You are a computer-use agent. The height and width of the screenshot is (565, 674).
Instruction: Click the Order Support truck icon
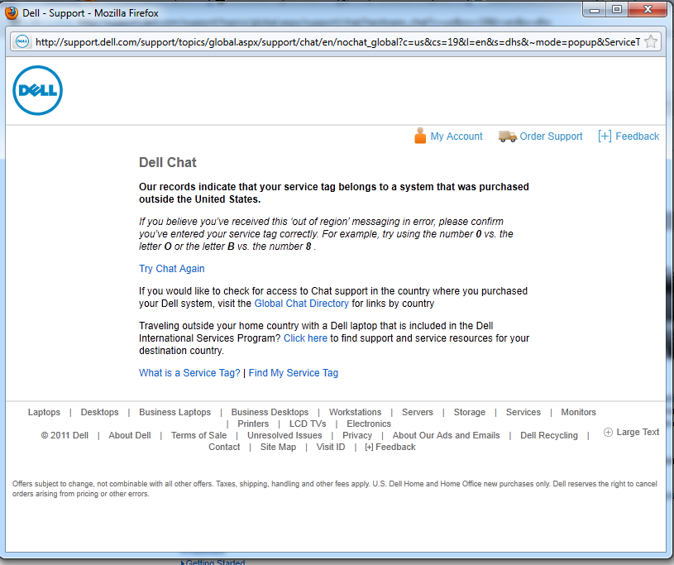coord(507,136)
